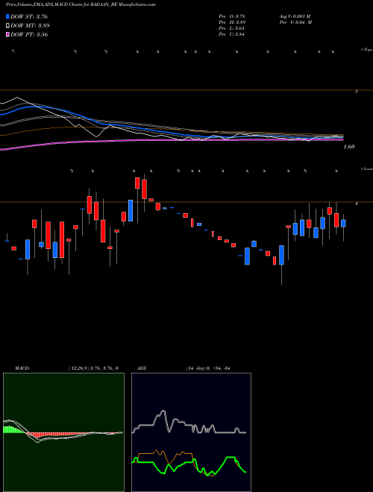Click the 'Pre V: 0.04 M' volume value
The height and width of the screenshot is (492, 373).
pos(295,22)
